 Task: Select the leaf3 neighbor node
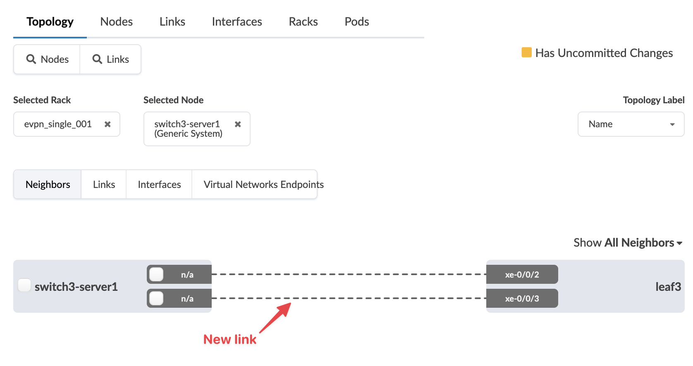(668, 286)
